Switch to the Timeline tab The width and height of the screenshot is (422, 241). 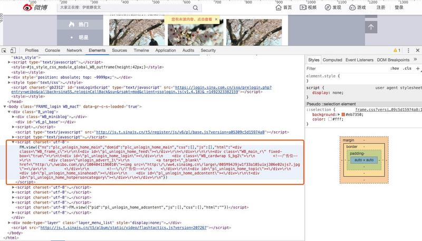coord(141,50)
